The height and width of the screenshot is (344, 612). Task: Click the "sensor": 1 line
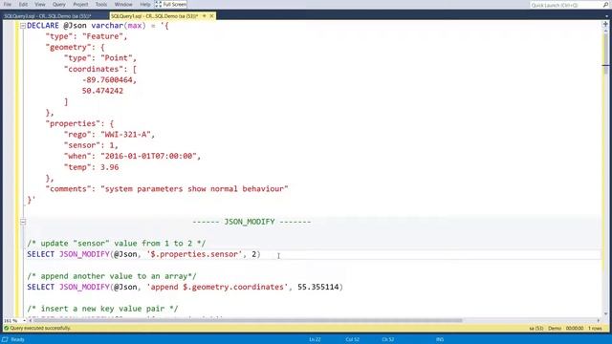91,145
